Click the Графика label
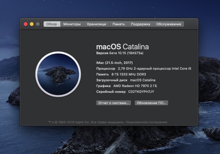Image resolution: width=220 pixels, height=154 pixels. (x=103, y=86)
